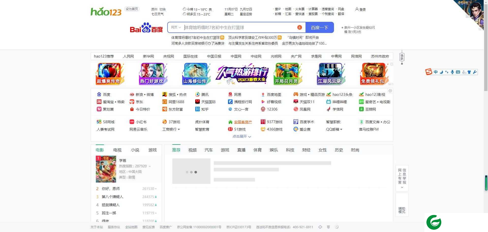The image size is (488, 232).
Task: Click the 爱淘宝 icon
Action: 99,102
